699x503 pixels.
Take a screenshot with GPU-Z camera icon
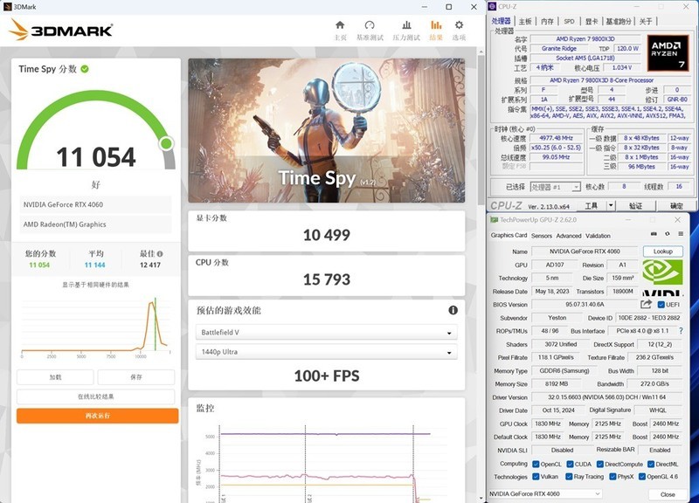654,233
